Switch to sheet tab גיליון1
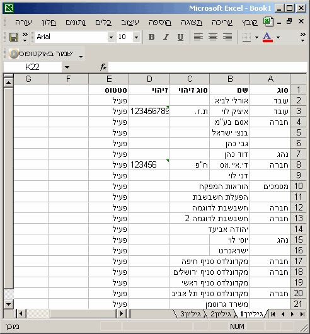Viewport: 310px width, 334px height. (251, 314)
